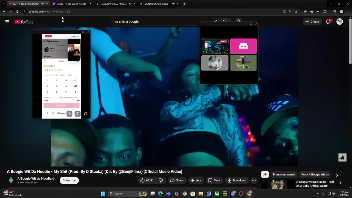Select the LIVE stream source thumbnail
352x198 pixels.
pos(215,46)
